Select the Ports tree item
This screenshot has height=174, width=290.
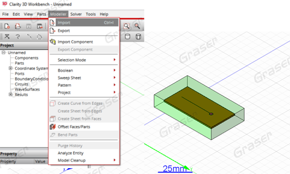[x=19, y=73]
